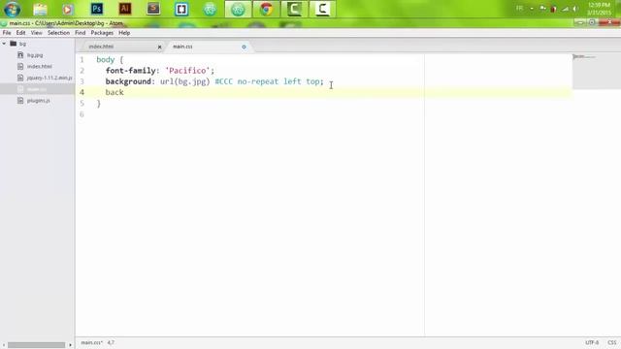Screen dimensions: 621x349
Task: Click the volume icon in system tray
Action: [x=575, y=9]
